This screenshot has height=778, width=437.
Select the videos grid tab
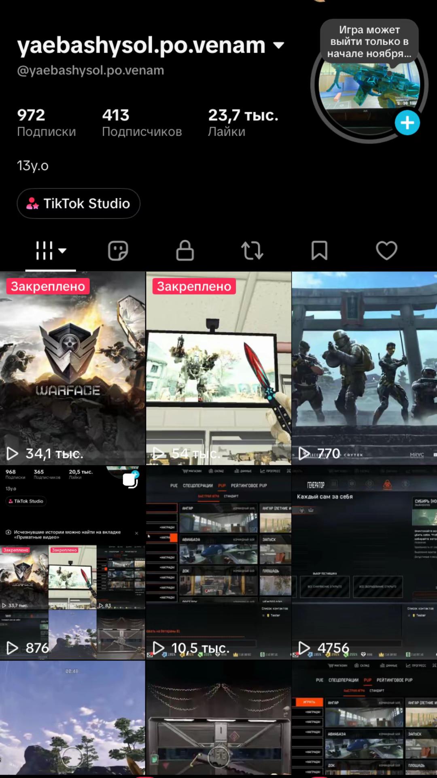45,250
